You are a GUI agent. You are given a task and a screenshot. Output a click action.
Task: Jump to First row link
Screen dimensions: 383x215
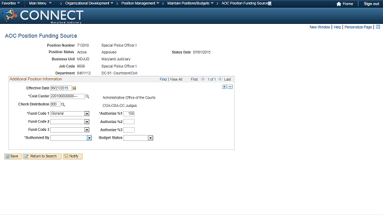(x=194, y=79)
